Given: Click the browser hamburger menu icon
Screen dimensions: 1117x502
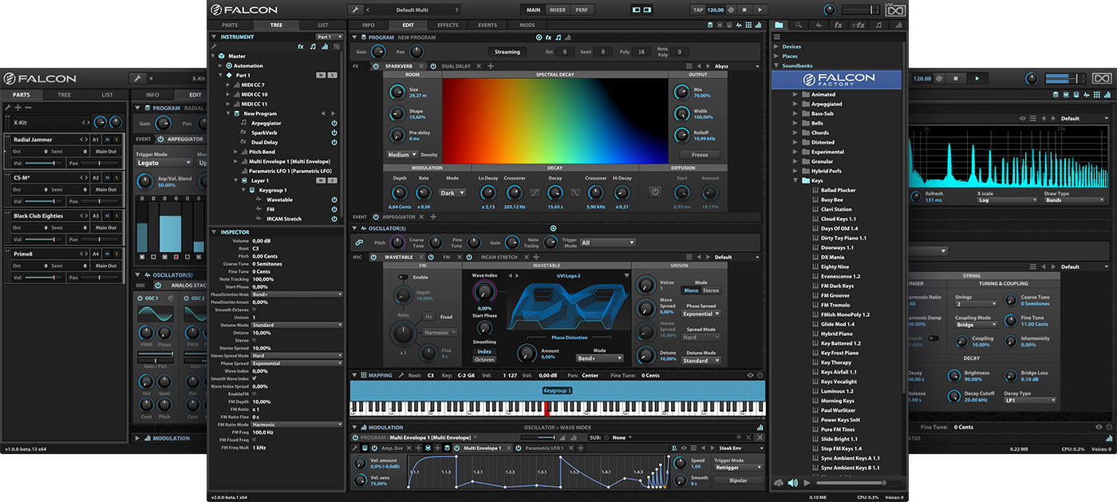Looking at the screenshot, I should pyautogui.click(x=776, y=37).
